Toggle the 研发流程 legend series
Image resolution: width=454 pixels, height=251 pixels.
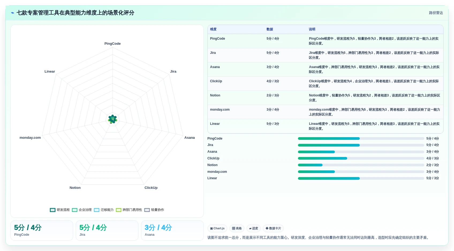[60, 210]
